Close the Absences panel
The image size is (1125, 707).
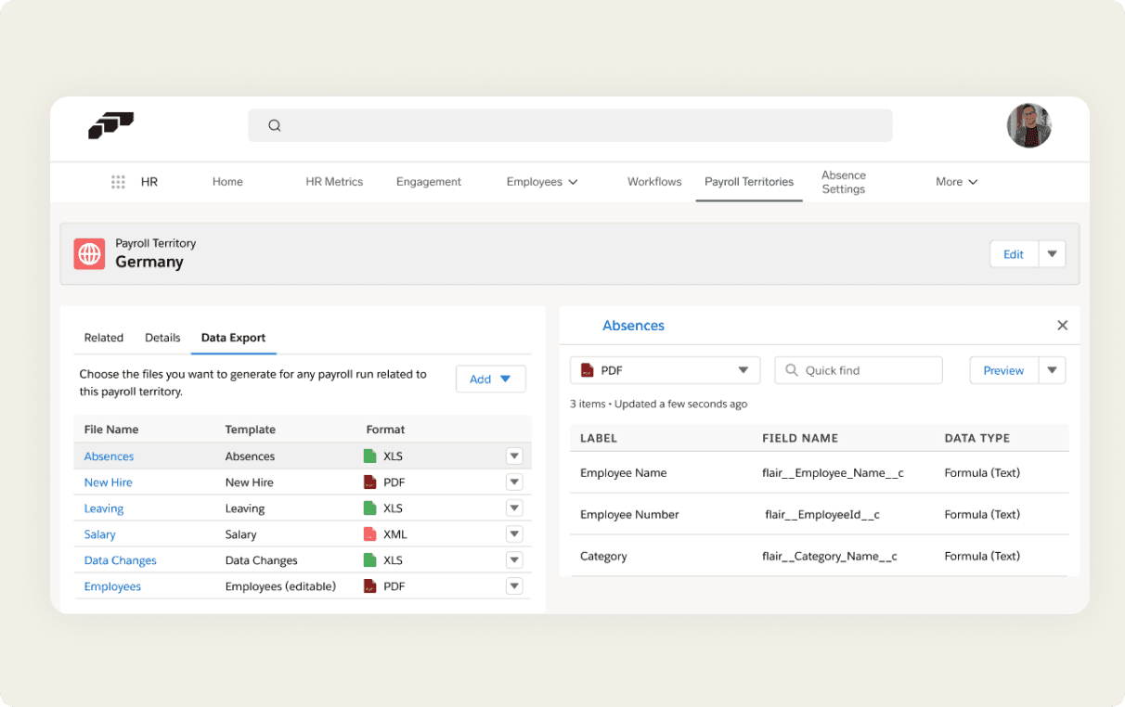coord(1063,326)
